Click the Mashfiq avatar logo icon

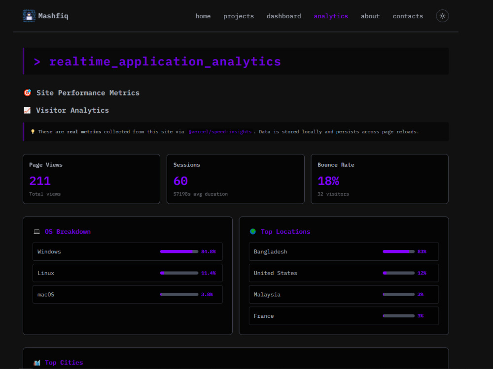pyautogui.click(x=29, y=16)
